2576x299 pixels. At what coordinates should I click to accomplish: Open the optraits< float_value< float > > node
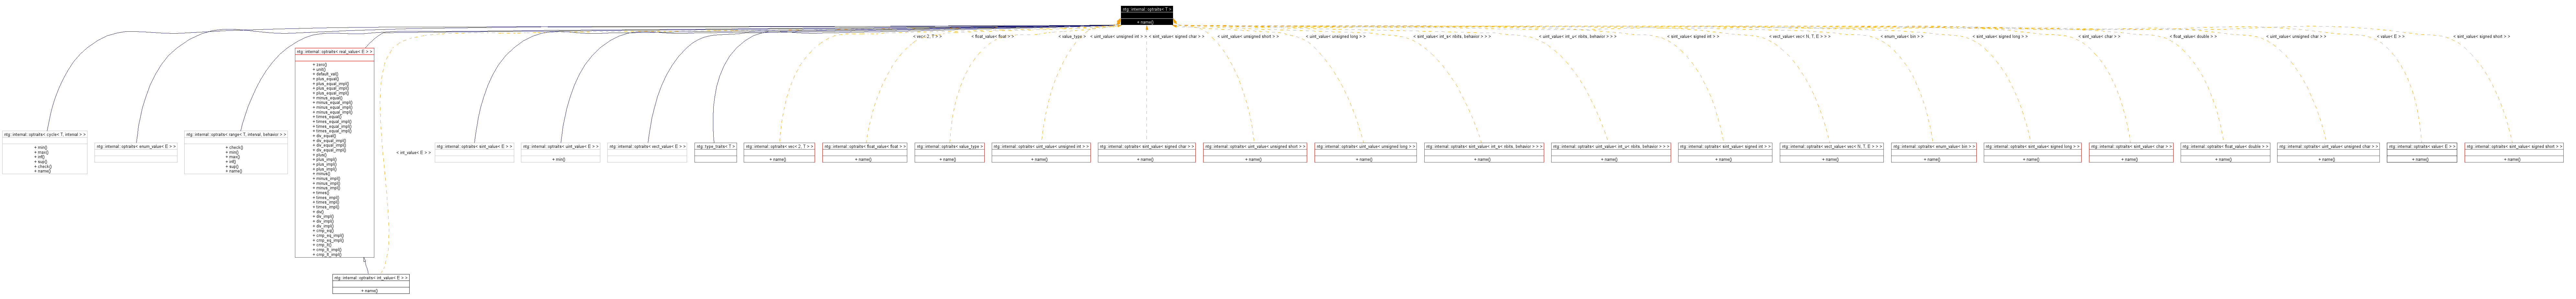click(865, 152)
